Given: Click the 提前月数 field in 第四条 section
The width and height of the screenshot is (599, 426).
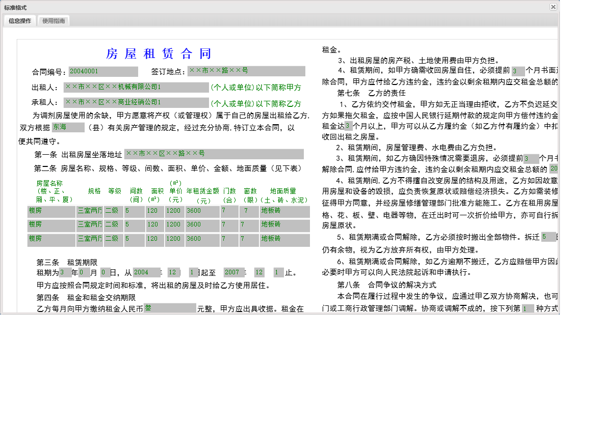Looking at the screenshot, I should click(518, 71).
